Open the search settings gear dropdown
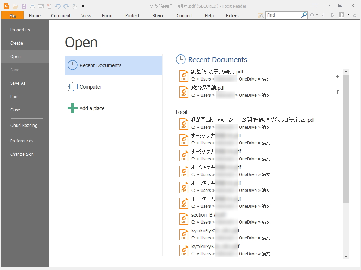This screenshot has height=270, width=361. click(313, 15)
